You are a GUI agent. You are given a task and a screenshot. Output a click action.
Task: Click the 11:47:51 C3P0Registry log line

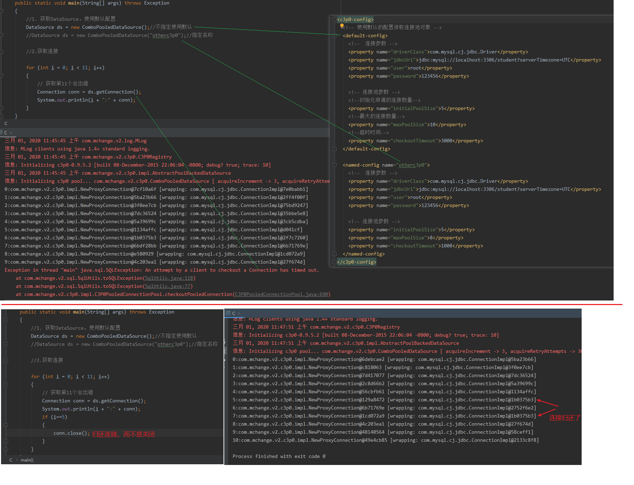pyautogui.click(x=316, y=327)
